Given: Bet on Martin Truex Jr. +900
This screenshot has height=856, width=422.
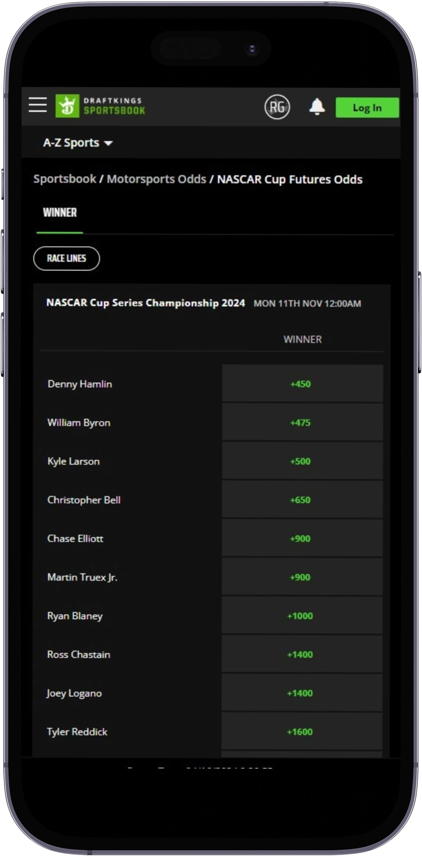Looking at the screenshot, I should [302, 577].
